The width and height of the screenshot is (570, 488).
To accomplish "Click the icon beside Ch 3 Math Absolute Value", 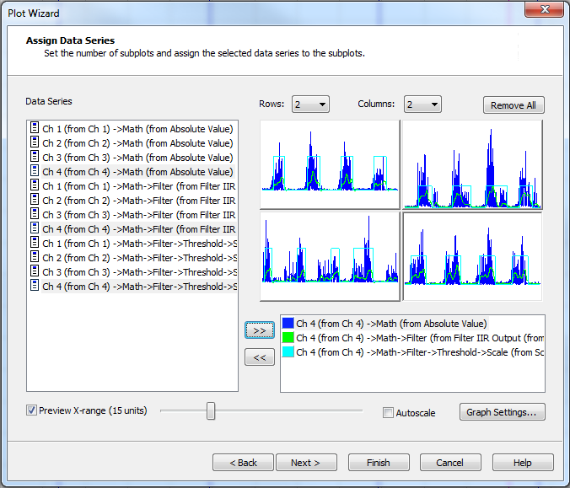I will (x=35, y=158).
